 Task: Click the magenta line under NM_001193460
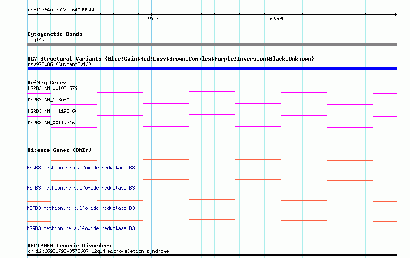(212, 115)
